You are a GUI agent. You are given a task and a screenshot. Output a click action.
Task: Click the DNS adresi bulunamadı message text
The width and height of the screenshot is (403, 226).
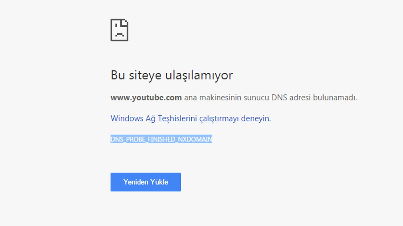click(269, 98)
